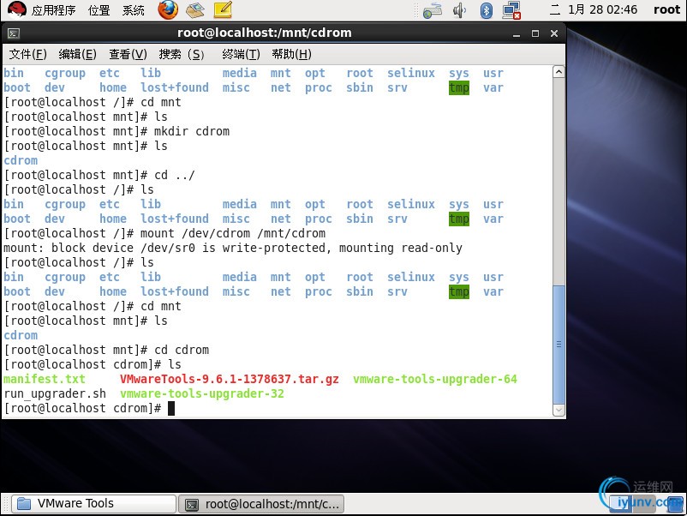Click the removable drive tray icon

tap(432, 10)
